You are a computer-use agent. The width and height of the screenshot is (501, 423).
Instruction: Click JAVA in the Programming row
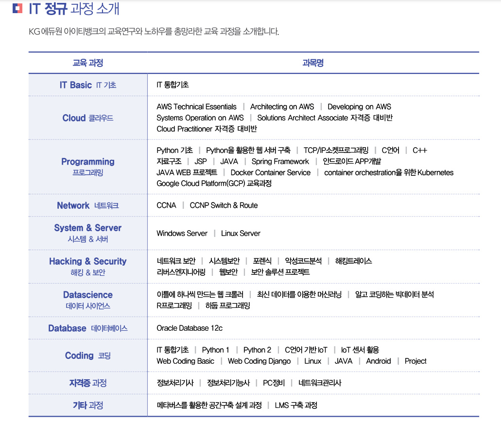(229, 162)
